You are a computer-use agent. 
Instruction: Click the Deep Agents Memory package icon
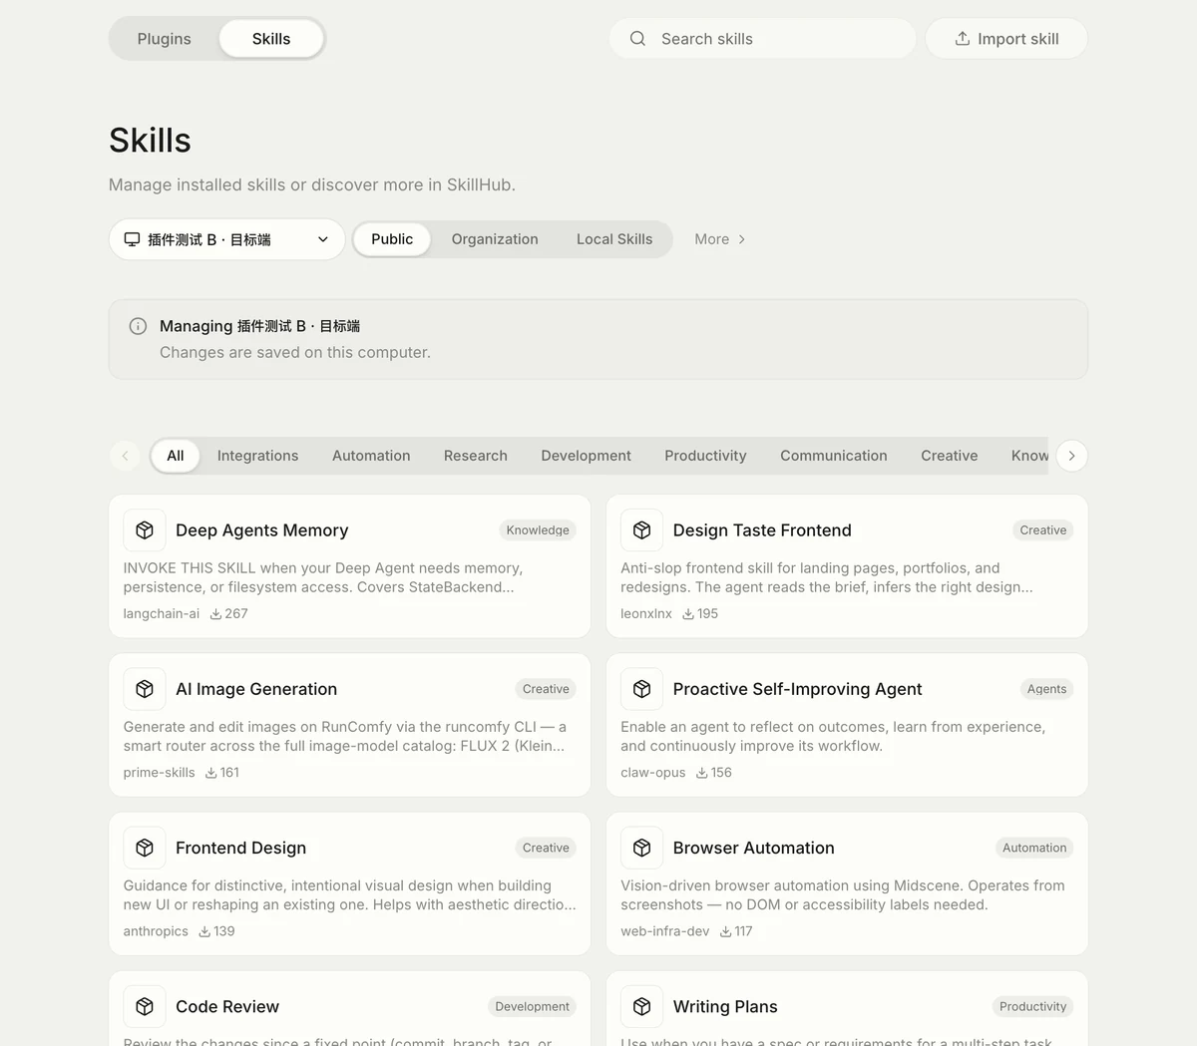point(145,530)
